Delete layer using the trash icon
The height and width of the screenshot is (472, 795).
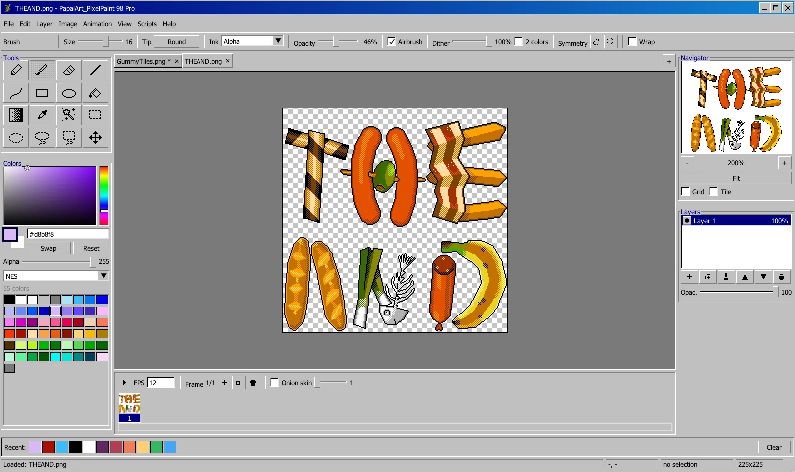click(x=782, y=277)
